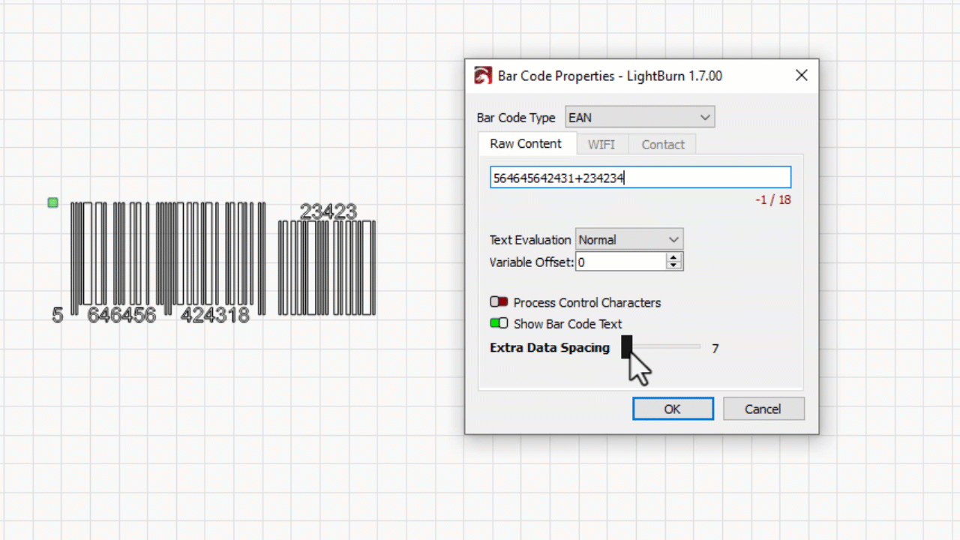Toggle the Process Control Characters switch off
960x540 pixels.
[x=499, y=301]
